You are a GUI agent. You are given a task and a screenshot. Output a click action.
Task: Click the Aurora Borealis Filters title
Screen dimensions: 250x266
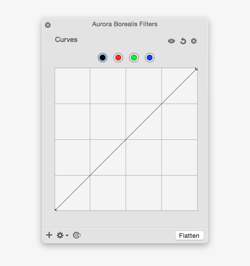point(125,24)
